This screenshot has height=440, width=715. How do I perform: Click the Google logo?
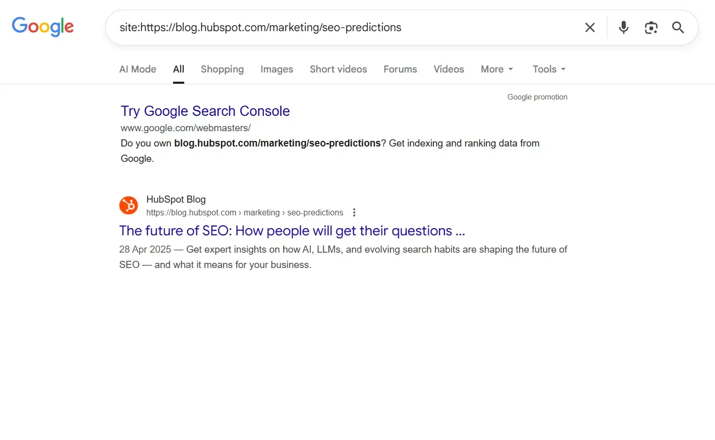[x=42, y=27]
